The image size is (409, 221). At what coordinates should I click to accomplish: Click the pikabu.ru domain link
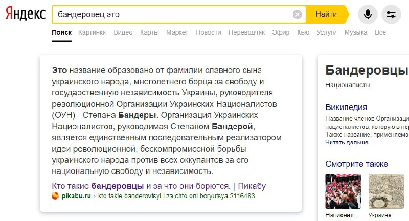76,196
